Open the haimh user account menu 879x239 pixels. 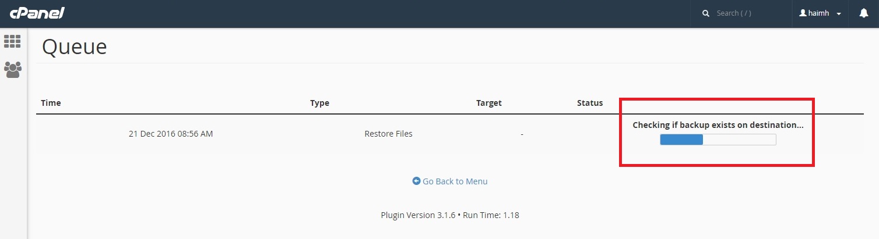(x=820, y=13)
